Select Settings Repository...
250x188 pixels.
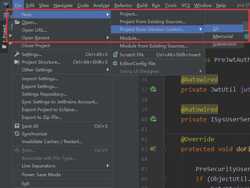(62, 94)
